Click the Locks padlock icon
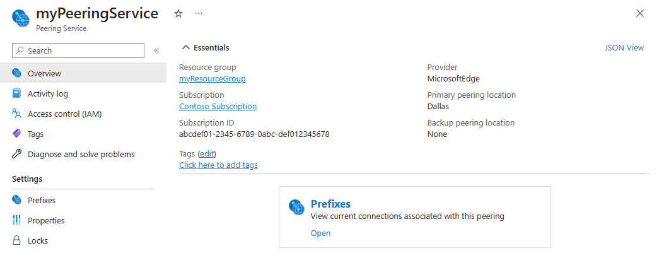The height and width of the screenshot is (260, 659). click(17, 240)
